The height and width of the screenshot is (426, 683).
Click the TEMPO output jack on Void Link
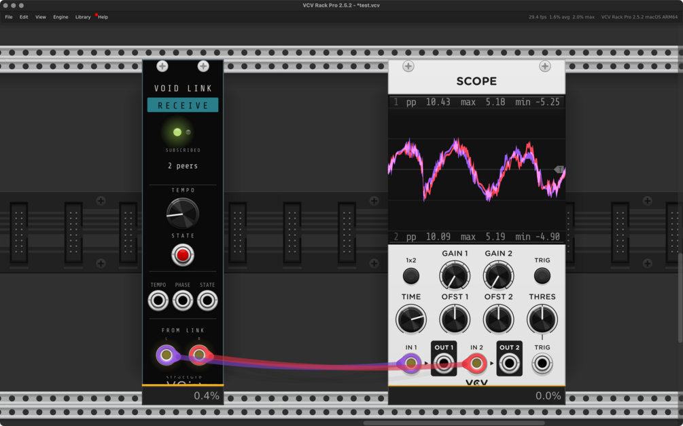point(158,301)
